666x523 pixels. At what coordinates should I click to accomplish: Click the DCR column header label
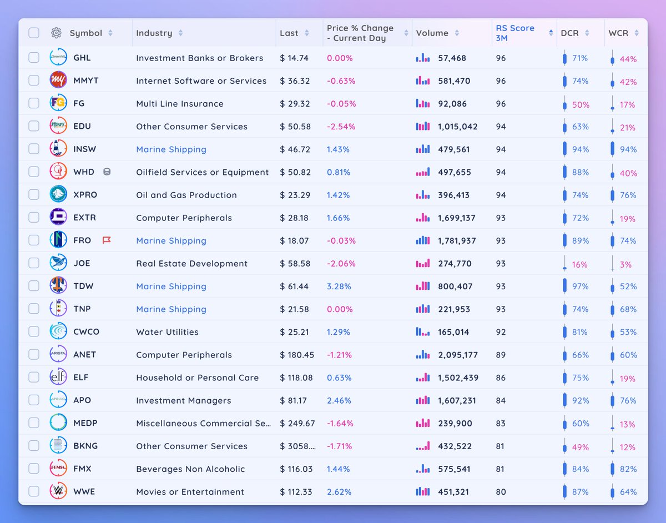click(x=570, y=33)
